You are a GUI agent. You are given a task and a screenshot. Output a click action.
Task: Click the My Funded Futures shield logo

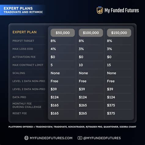(100, 10)
